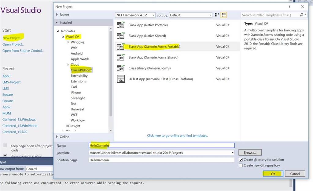Expand the Online templates section
Screen dimensions: 313x191
point(57,137)
